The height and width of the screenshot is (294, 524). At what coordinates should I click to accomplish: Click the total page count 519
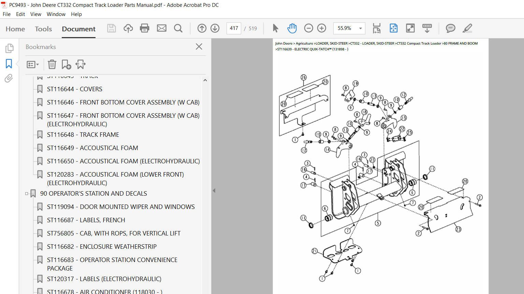point(253,29)
